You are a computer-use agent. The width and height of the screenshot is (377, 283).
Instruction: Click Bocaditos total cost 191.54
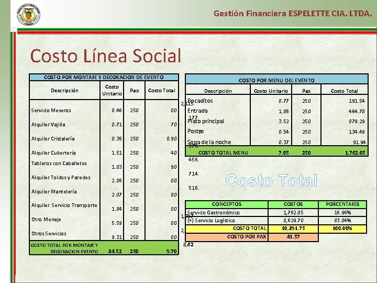coord(357,101)
